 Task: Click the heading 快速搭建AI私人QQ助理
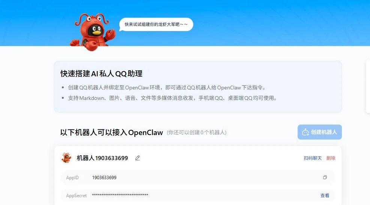(102, 74)
